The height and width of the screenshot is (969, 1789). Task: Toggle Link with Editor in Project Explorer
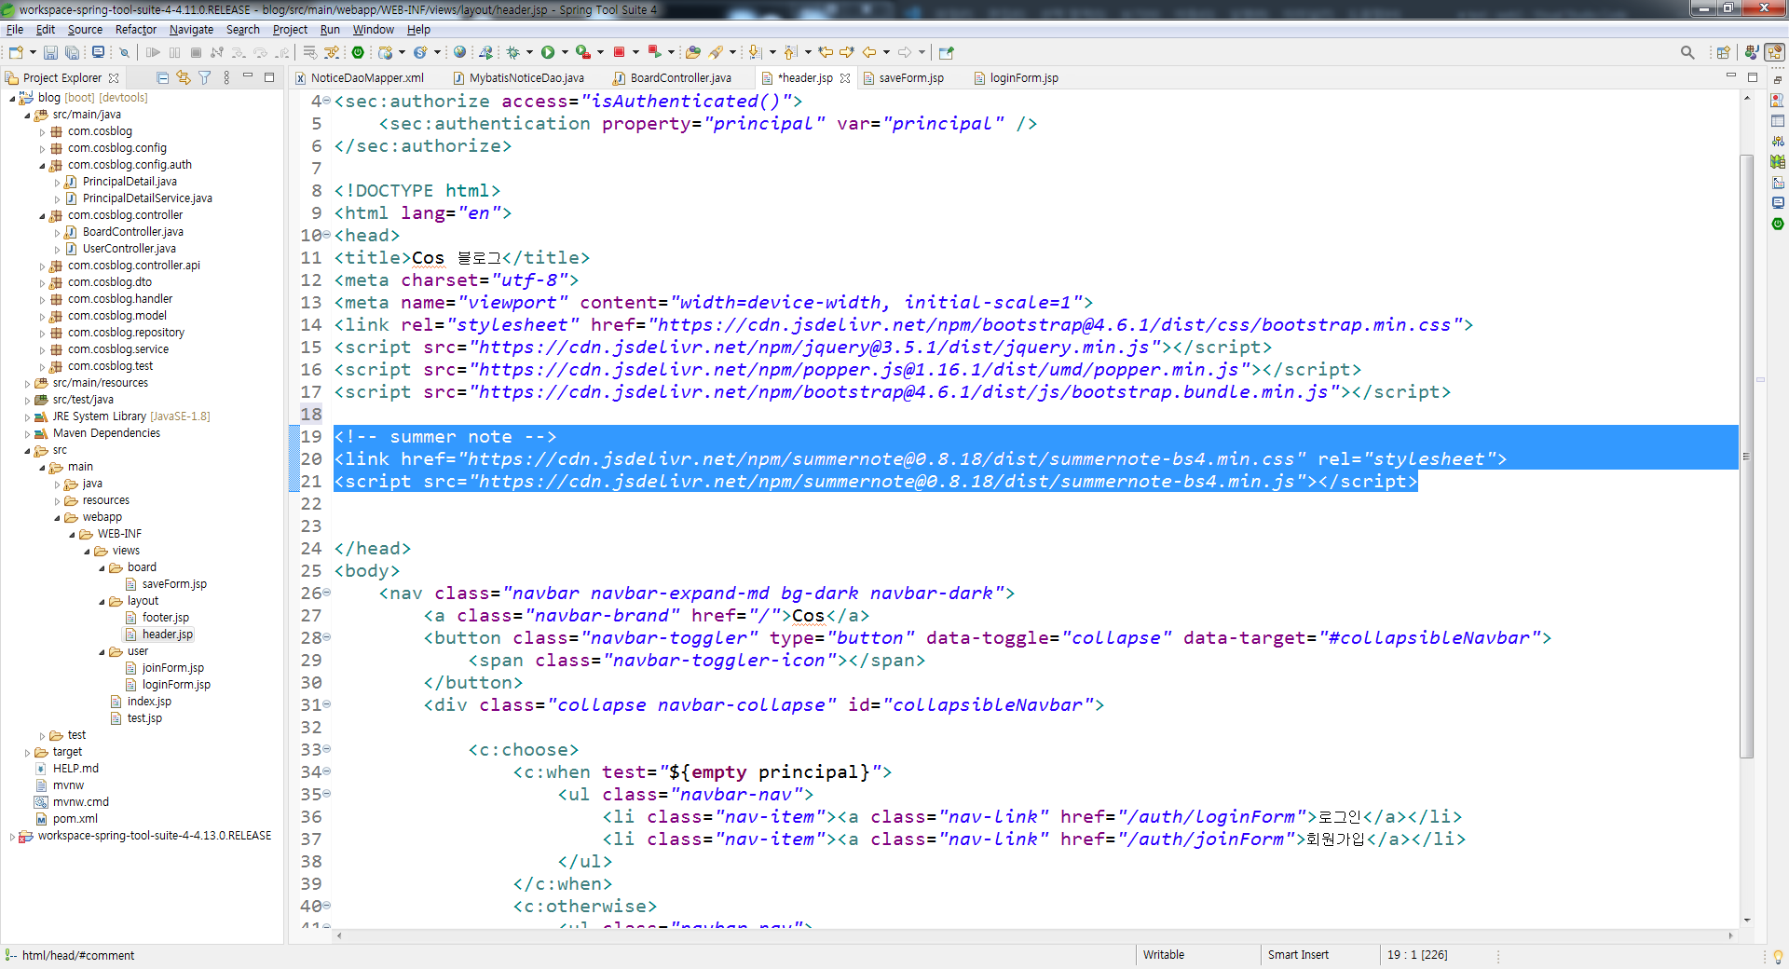point(184,77)
